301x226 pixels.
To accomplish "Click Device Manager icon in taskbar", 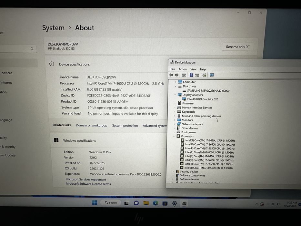I will tap(184, 203).
